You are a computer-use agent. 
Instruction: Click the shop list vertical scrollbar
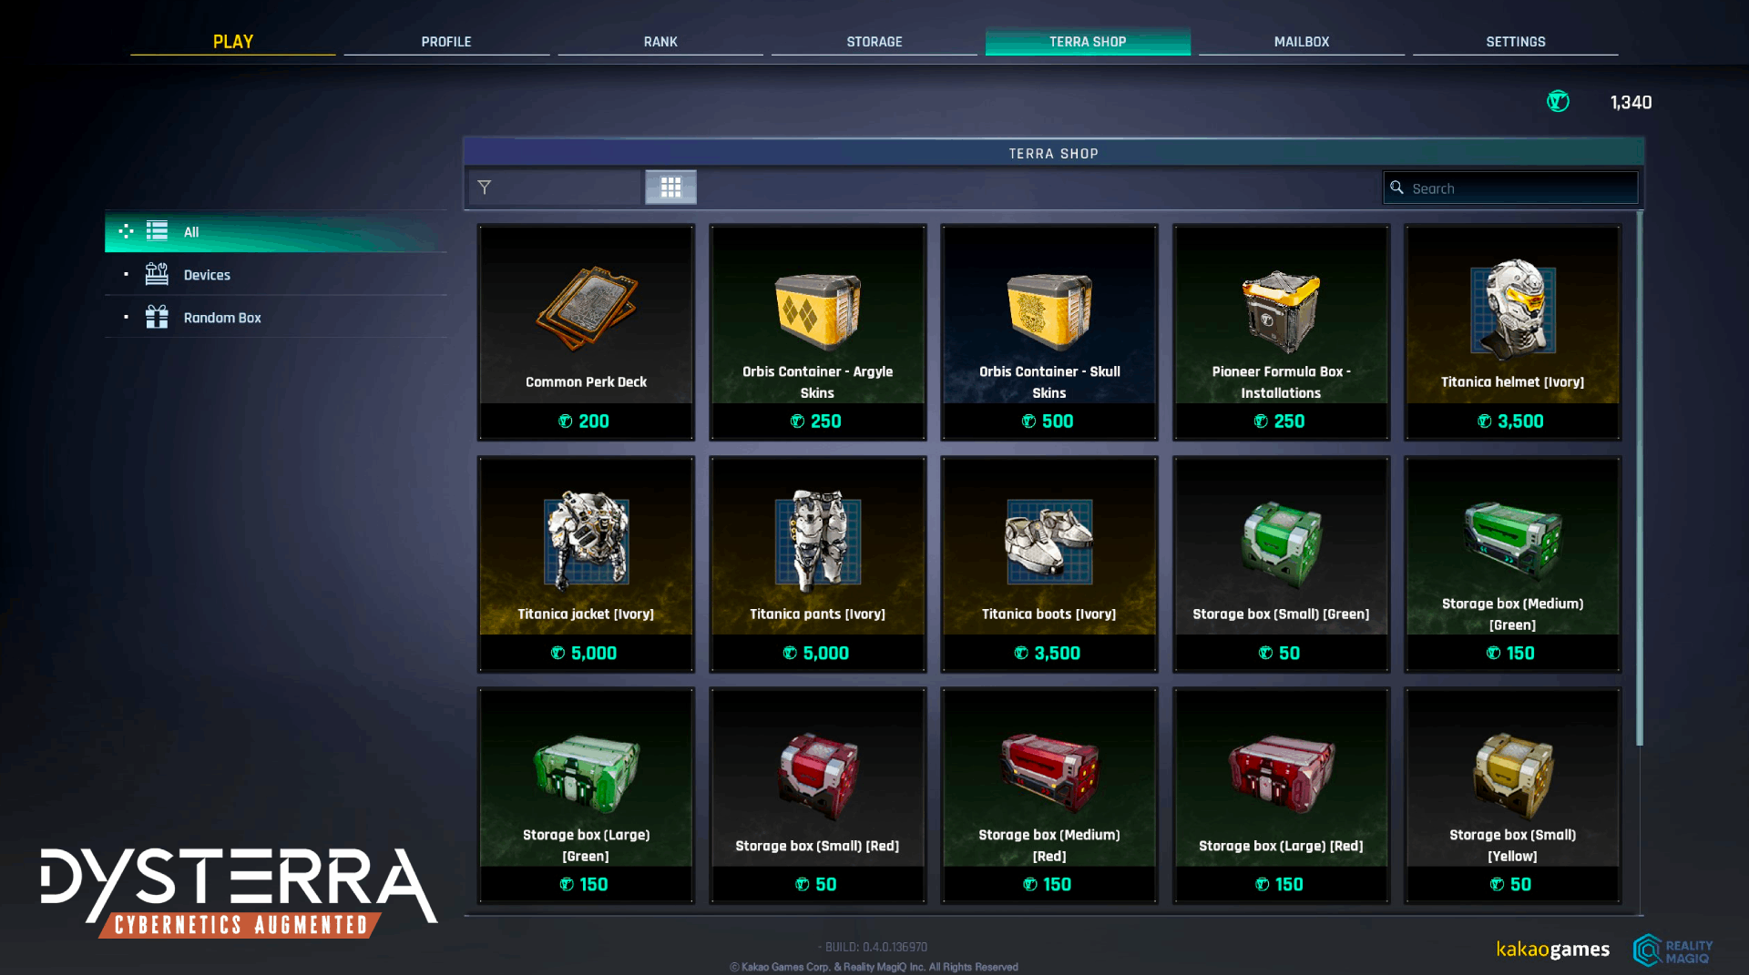pyautogui.click(x=1639, y=479)
